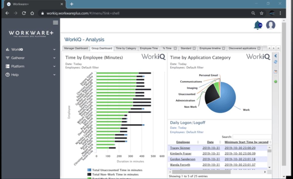The image size is (293, 179).
Task: Open Kimberly Fraser employee link
Action: [x=181, y=153]
